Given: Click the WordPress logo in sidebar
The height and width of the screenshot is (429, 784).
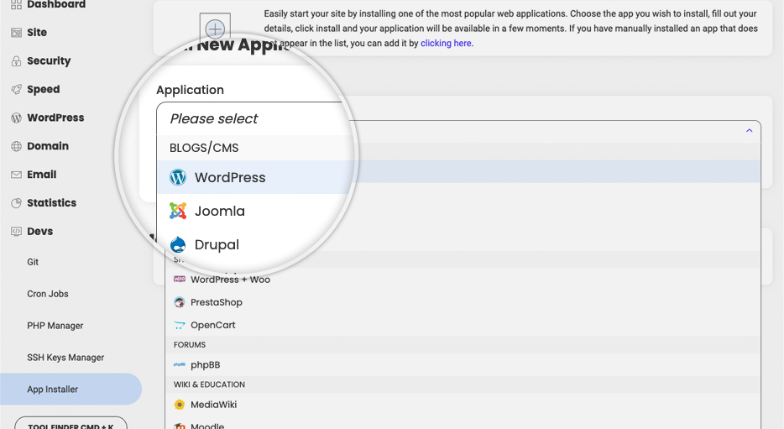Looking at the screenshot, I should click(17, 118).
